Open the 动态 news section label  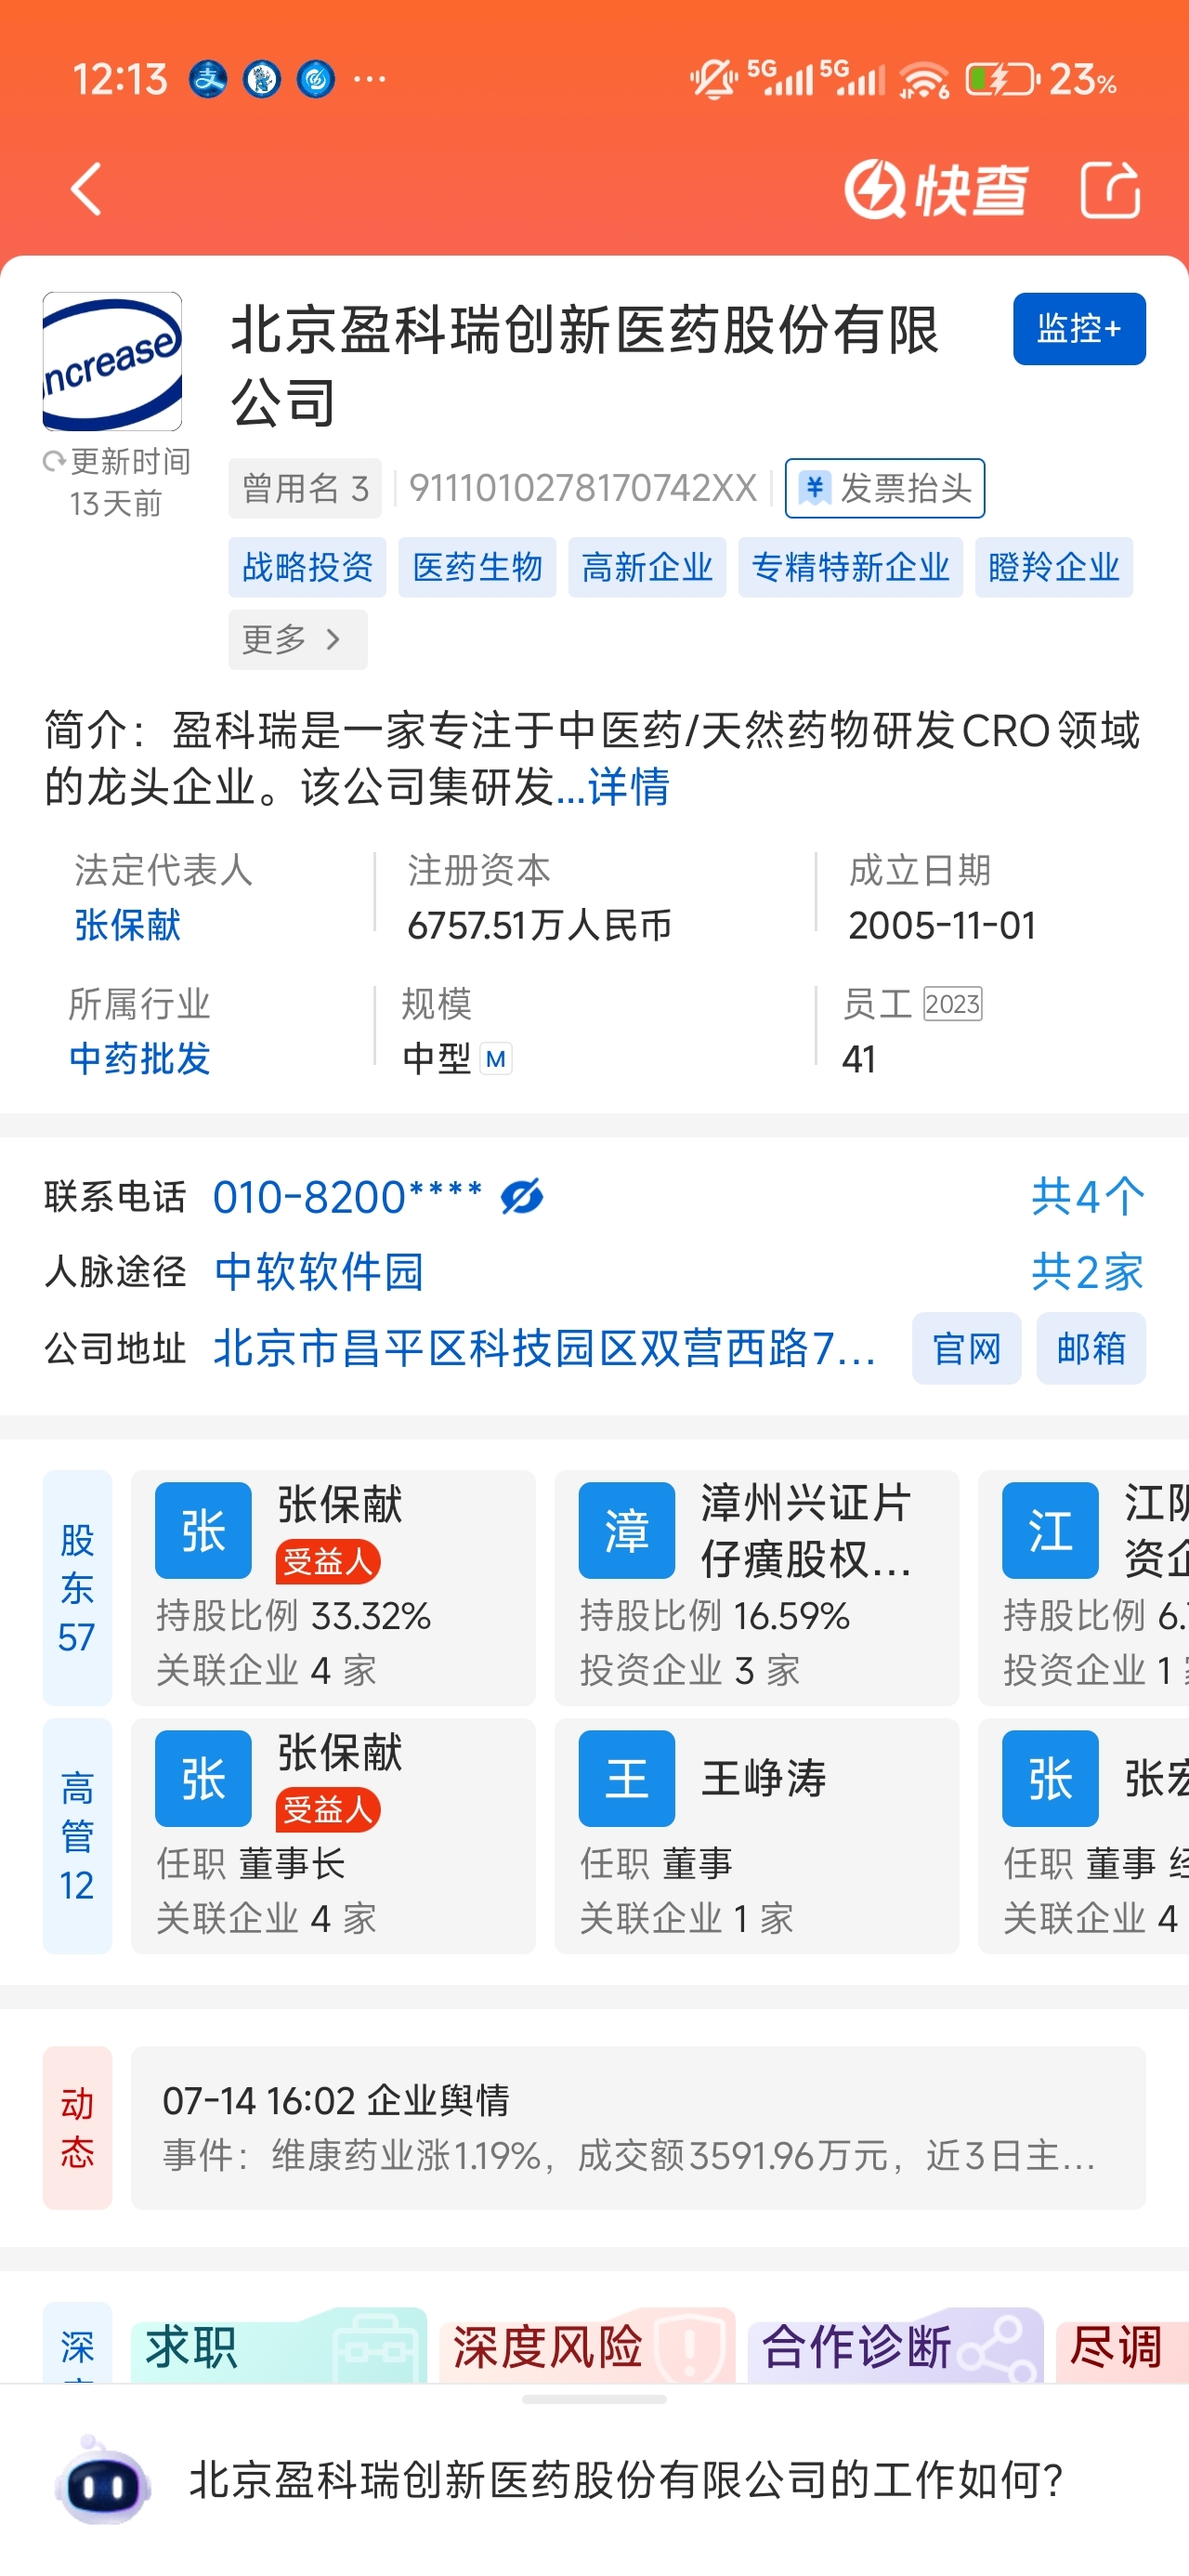tap(77, 2127)
